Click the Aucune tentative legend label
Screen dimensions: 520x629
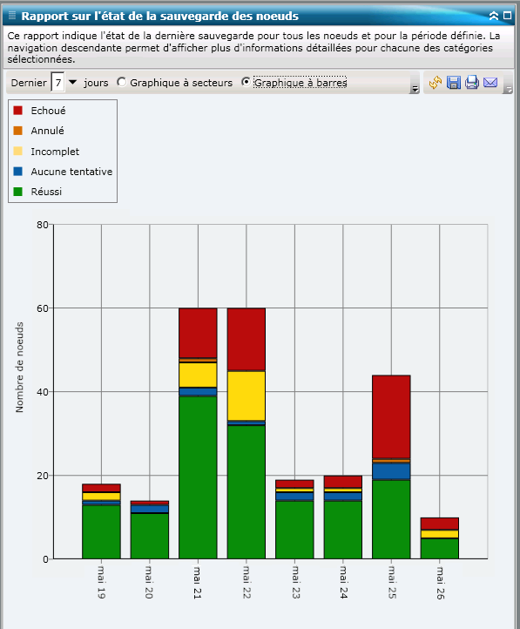[71, 172]
